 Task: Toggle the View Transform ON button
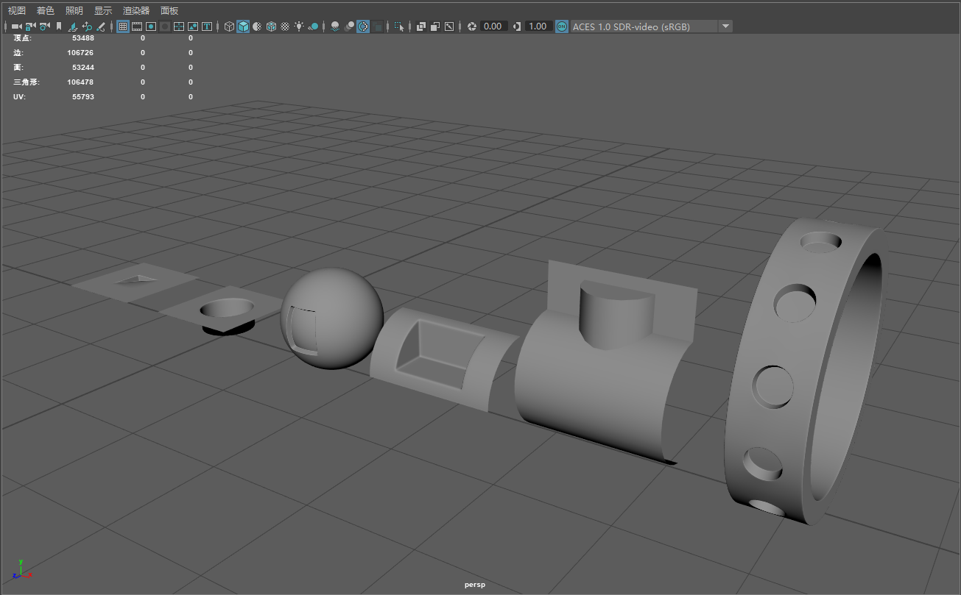[562, 26]
